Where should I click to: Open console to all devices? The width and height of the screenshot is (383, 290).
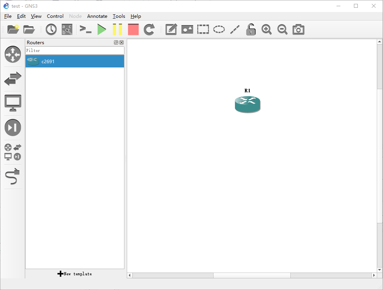(x=86, y=29)
